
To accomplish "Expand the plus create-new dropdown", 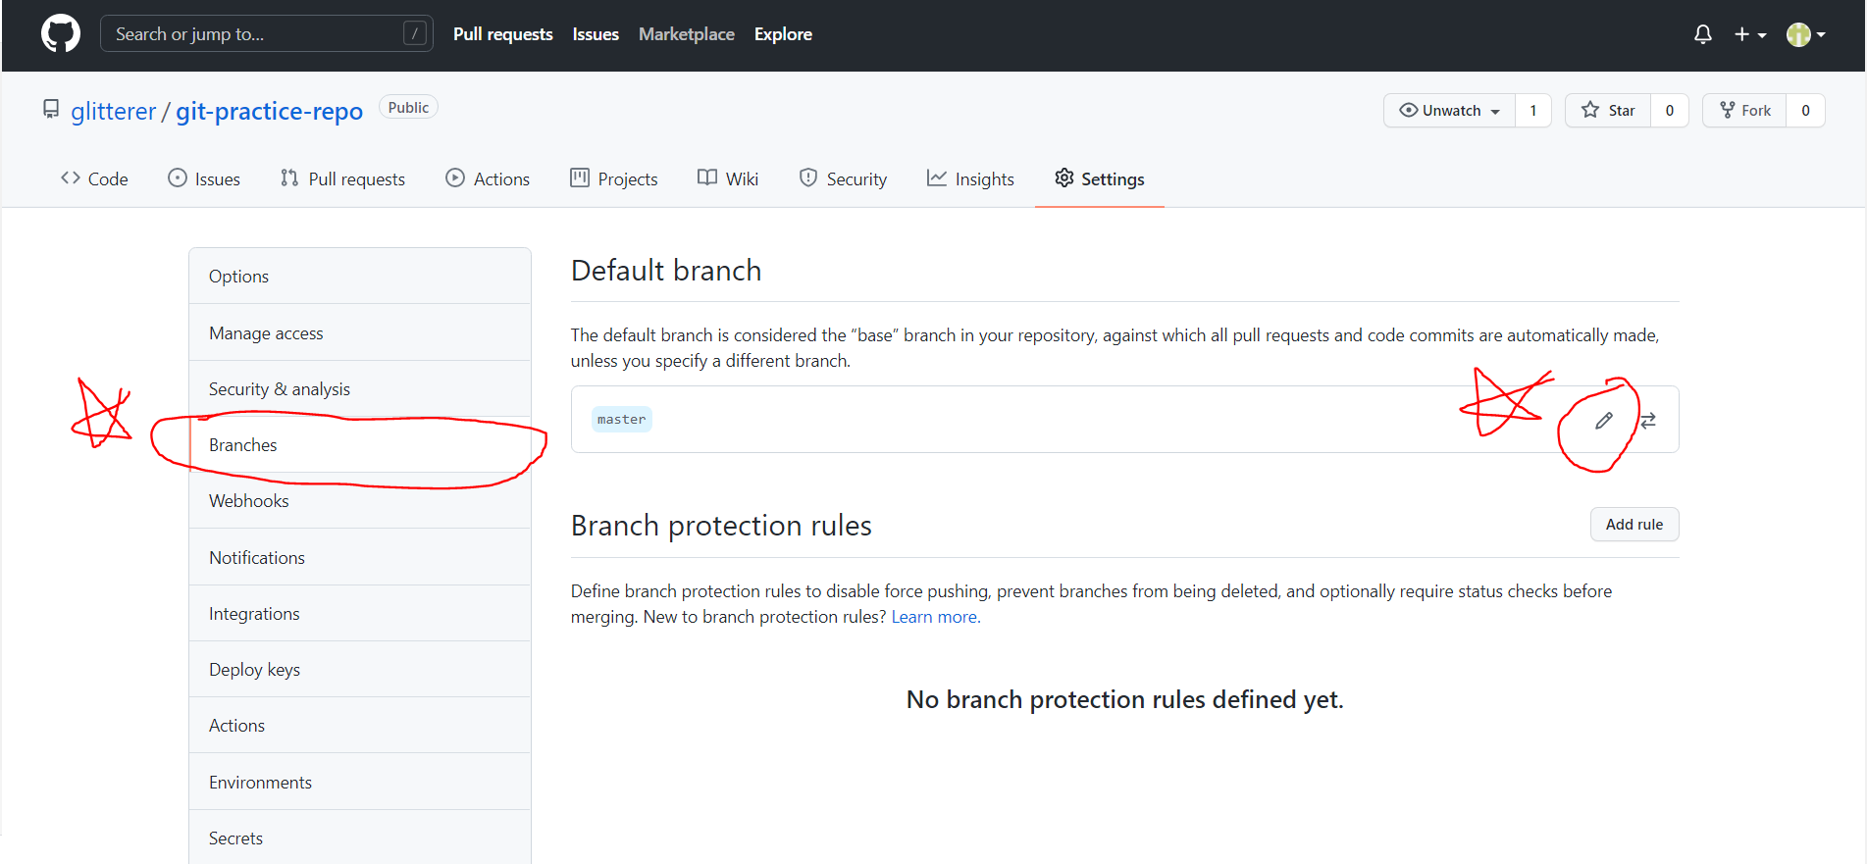I will coord(1750,34).
